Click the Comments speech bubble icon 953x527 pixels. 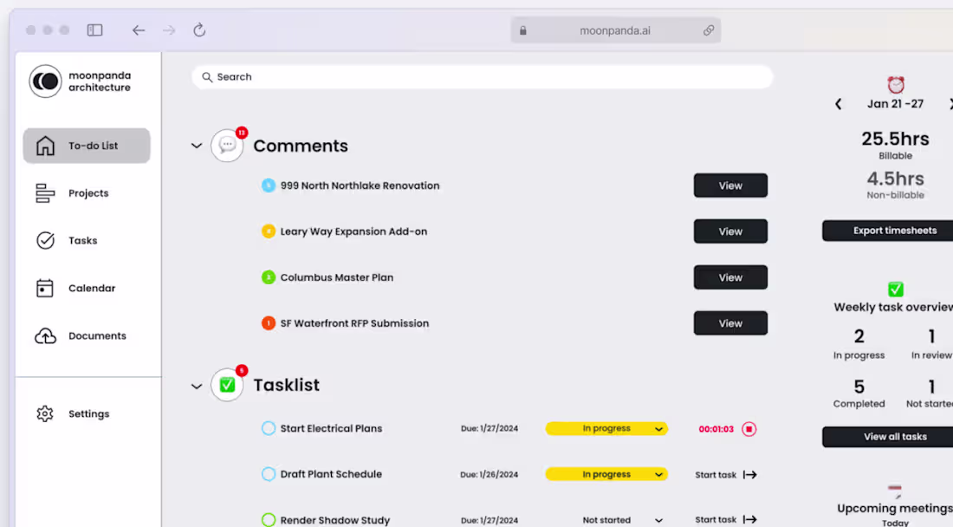pyautogui.click(x=227, y=145)
